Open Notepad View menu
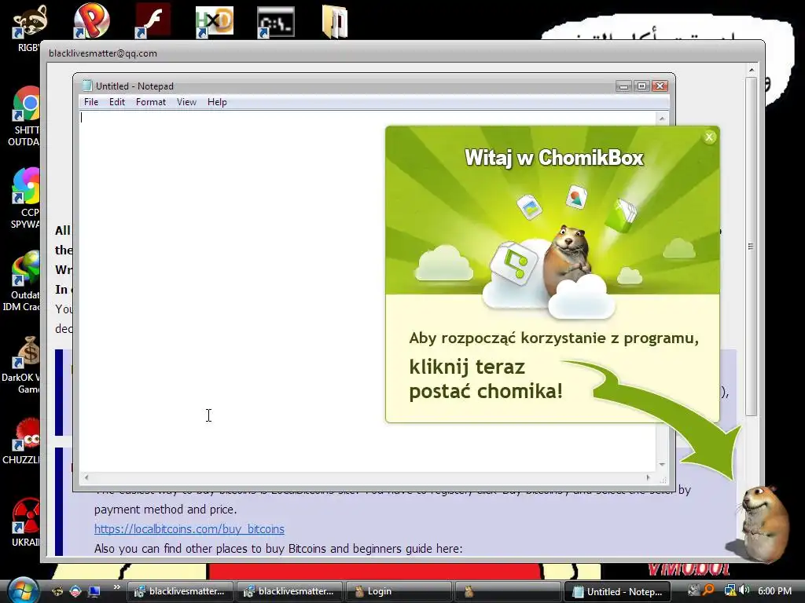Viewport: 805px width, 603px height. point(187,102)
